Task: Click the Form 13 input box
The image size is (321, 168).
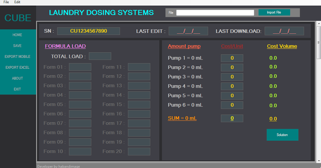Action: [x=139, y=86]
